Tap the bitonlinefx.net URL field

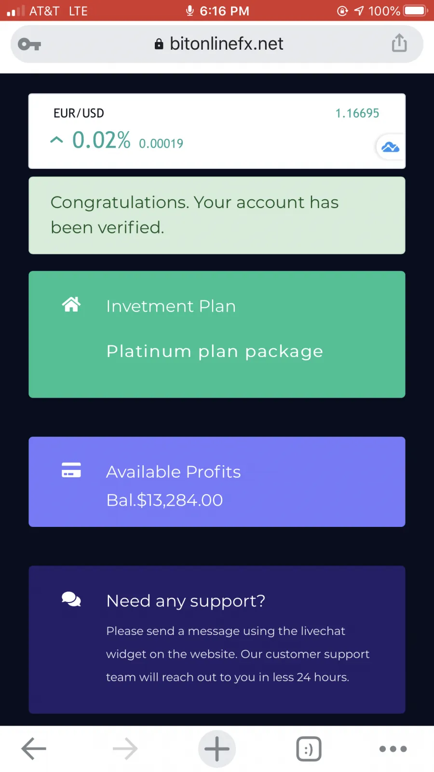[217, 44]
